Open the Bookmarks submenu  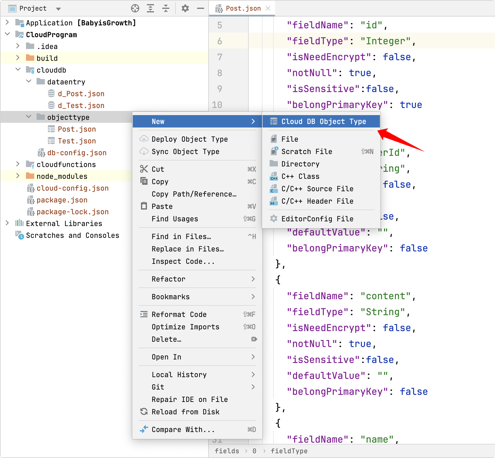[x=197, y=297]
